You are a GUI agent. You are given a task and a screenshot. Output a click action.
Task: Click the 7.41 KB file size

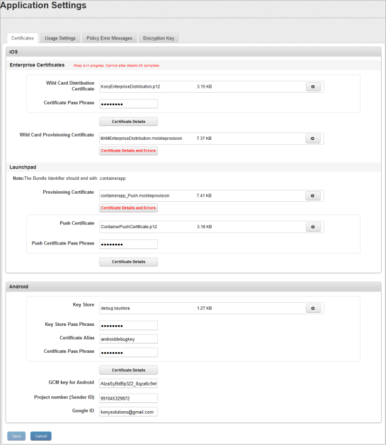point(204,196)
